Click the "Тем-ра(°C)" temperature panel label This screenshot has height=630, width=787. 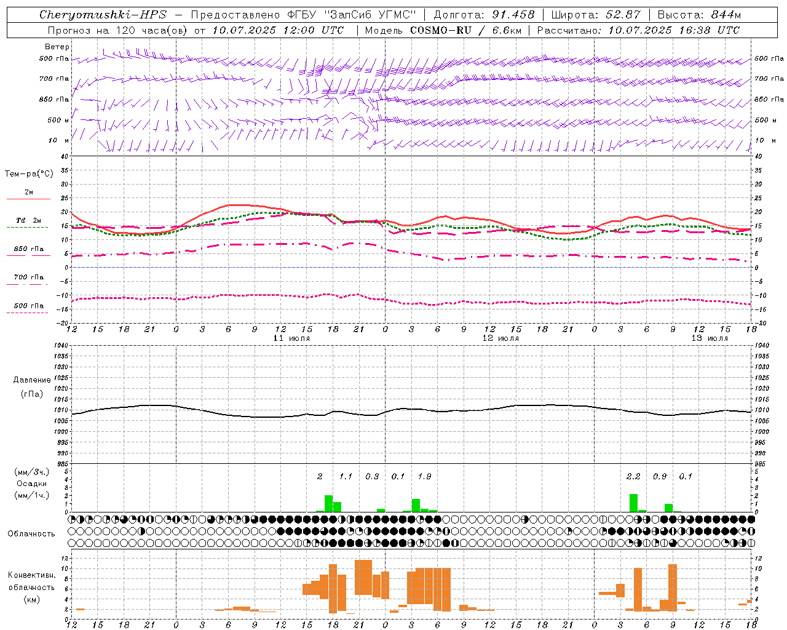click(x=29, y=174)
